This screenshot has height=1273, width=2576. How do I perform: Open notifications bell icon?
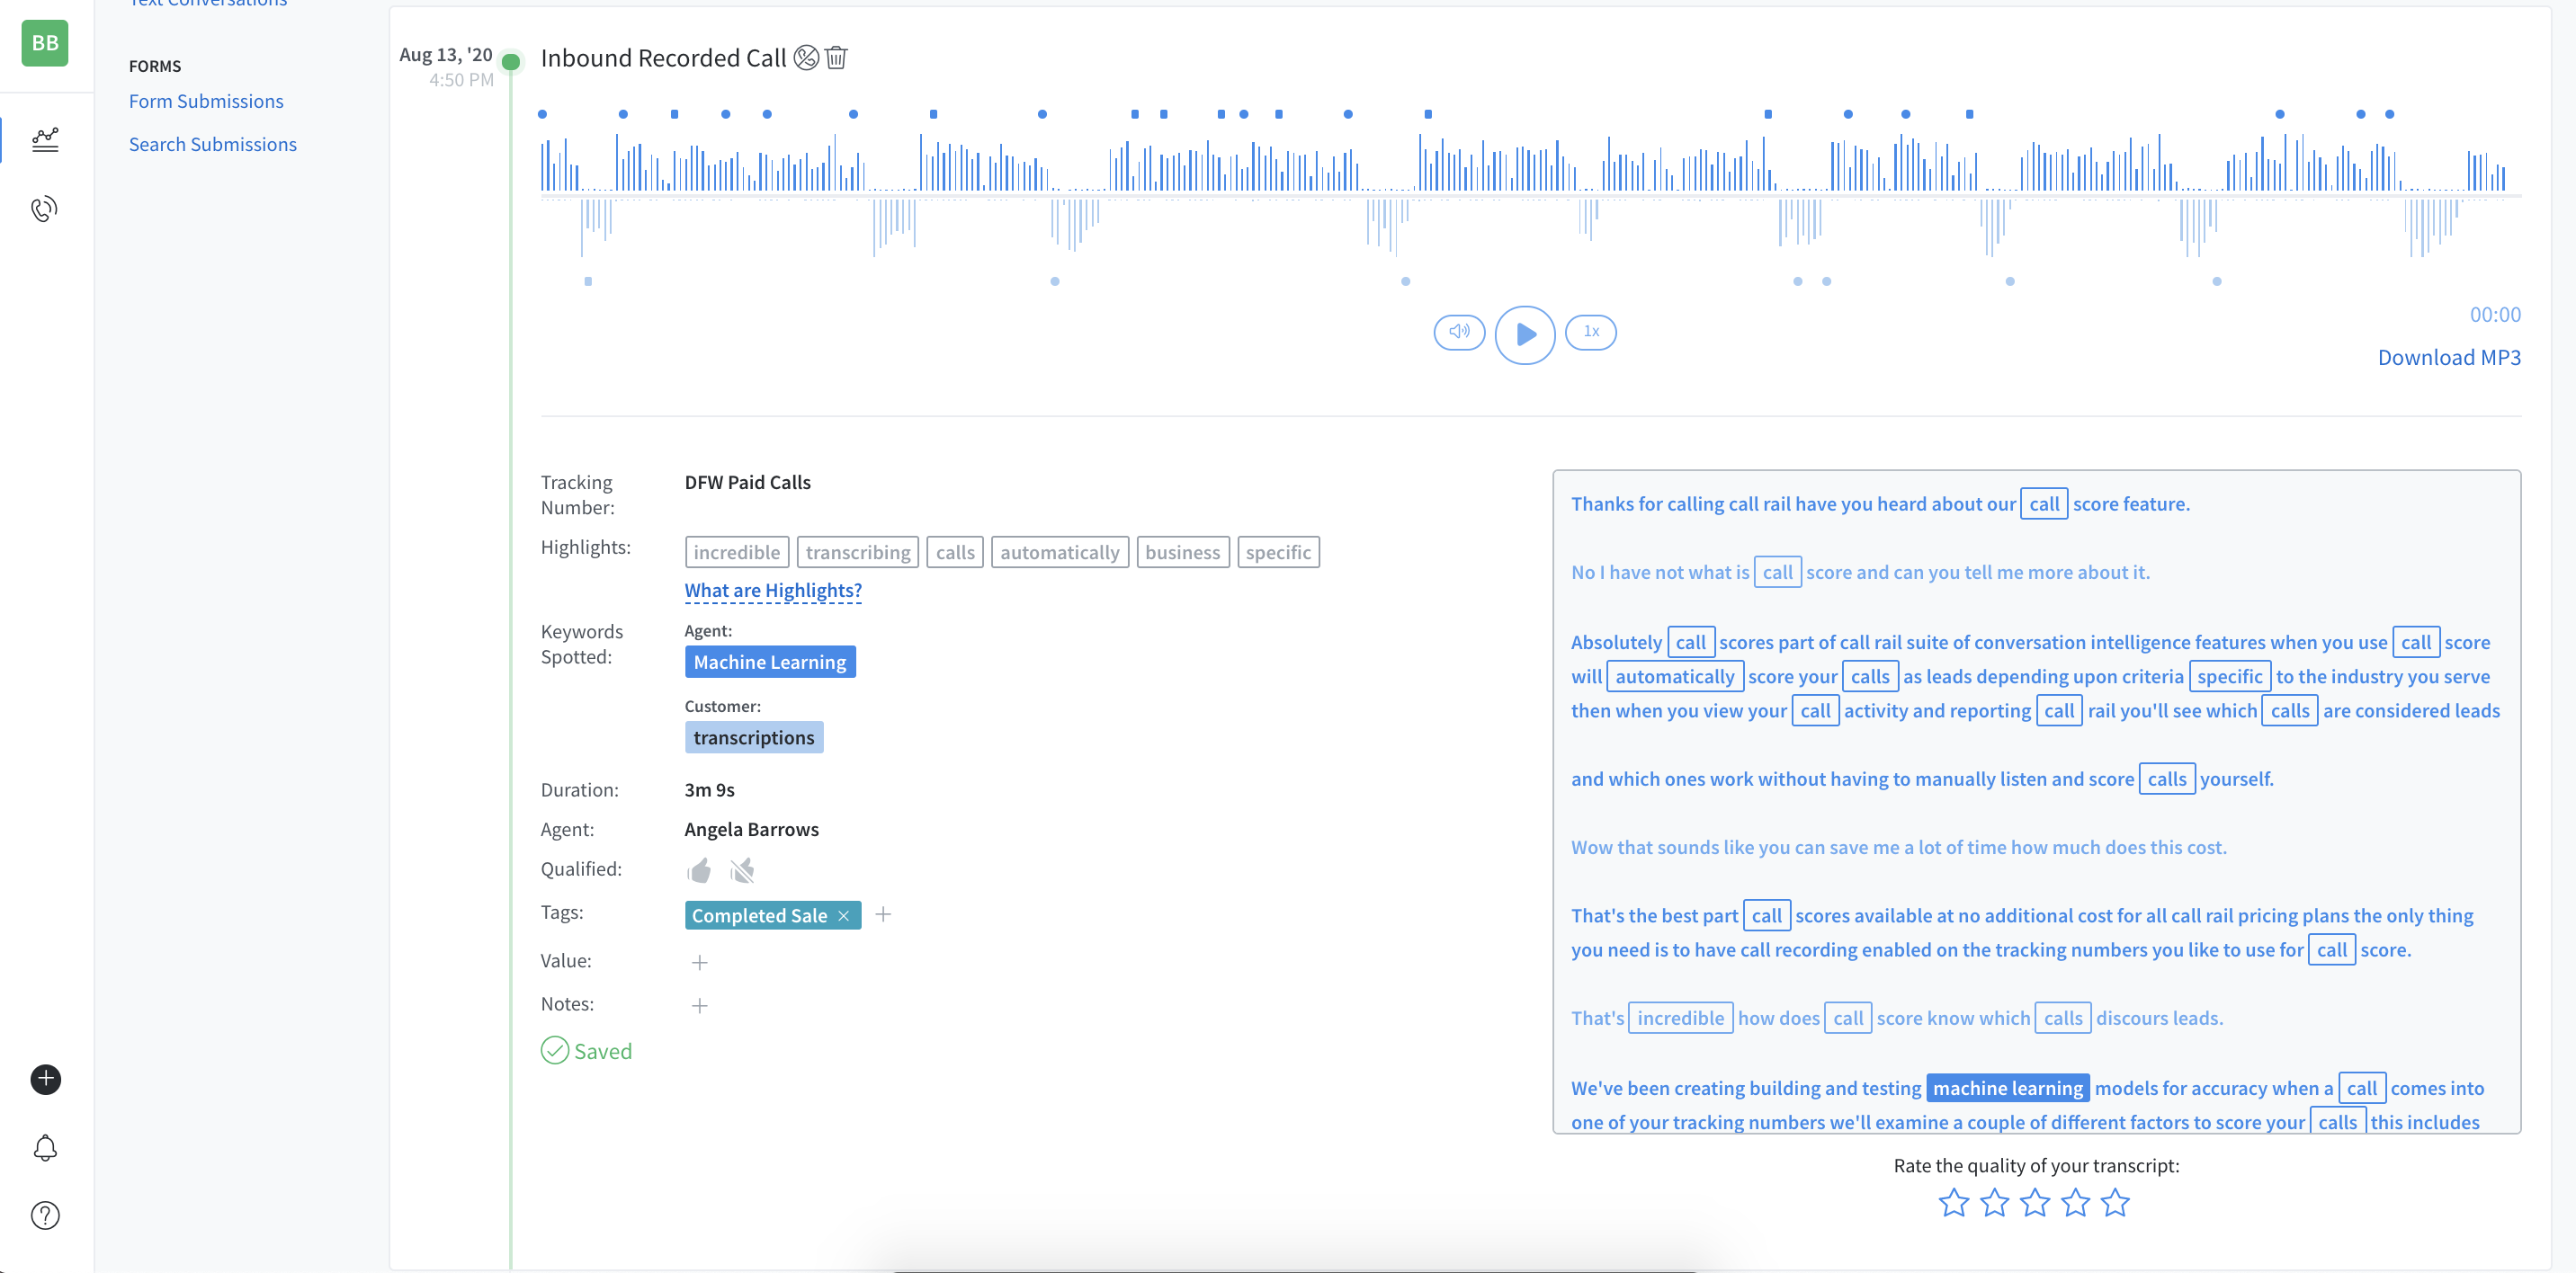tap(45, 1148)
